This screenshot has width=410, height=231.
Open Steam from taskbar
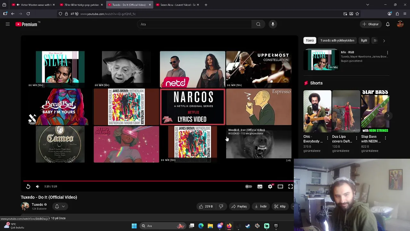tap(248, 226)
